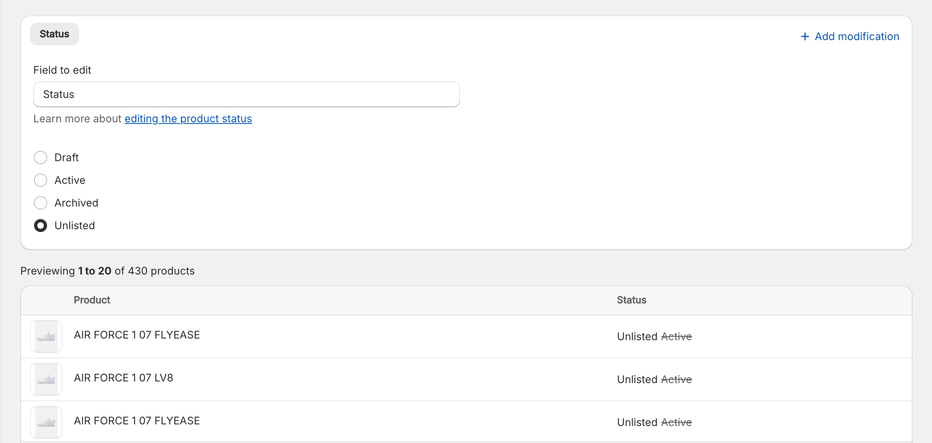The image size is (932, 443).
Task: Click the AIR FORCE 1 07 LV8 thumbnail
Action: point(46,379)
